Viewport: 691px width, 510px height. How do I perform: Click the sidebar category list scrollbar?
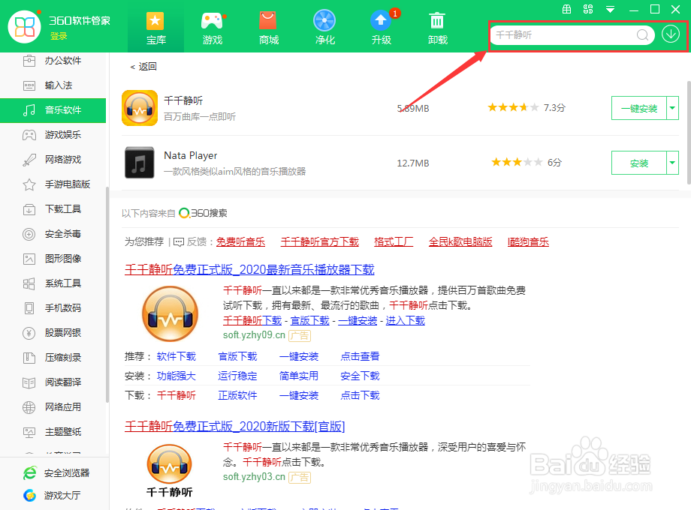pos(107,295)
